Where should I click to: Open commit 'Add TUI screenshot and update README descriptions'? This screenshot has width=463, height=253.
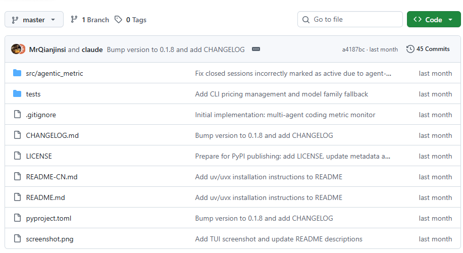[278, 239]
